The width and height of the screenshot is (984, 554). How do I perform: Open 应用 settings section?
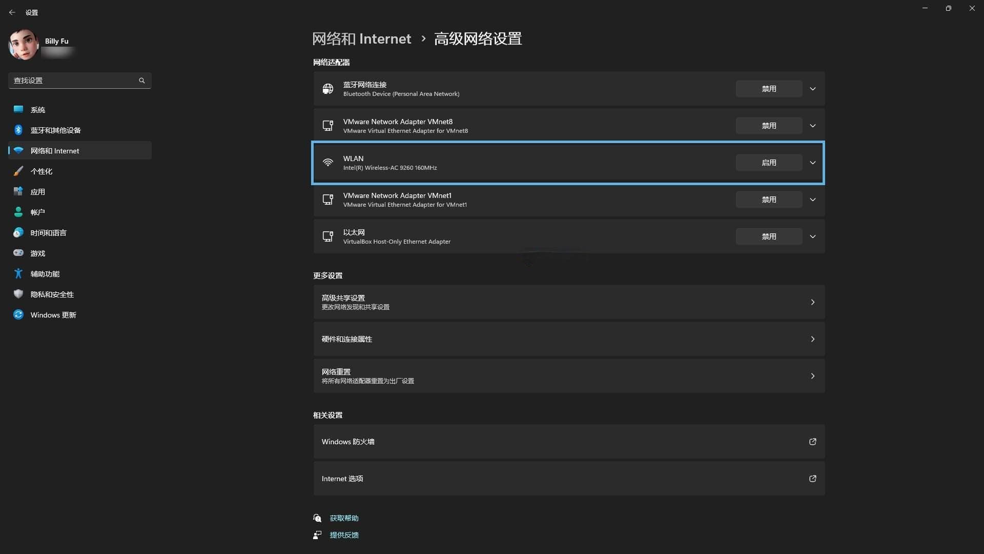(80, 191)
